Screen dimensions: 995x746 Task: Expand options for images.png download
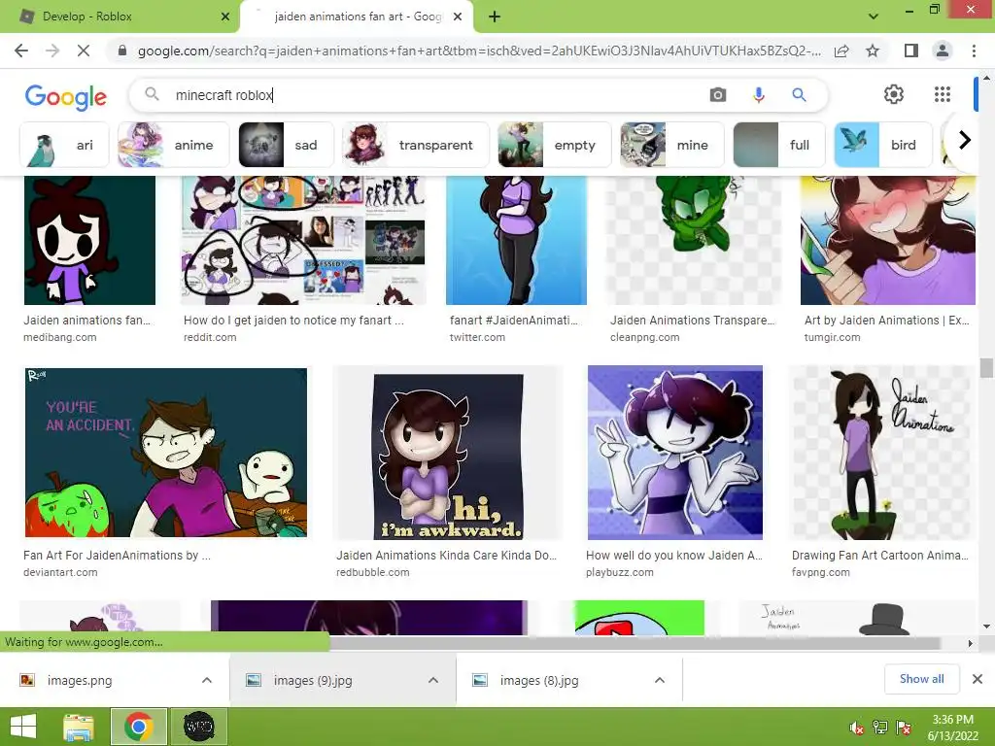click(x=207, y=680)
